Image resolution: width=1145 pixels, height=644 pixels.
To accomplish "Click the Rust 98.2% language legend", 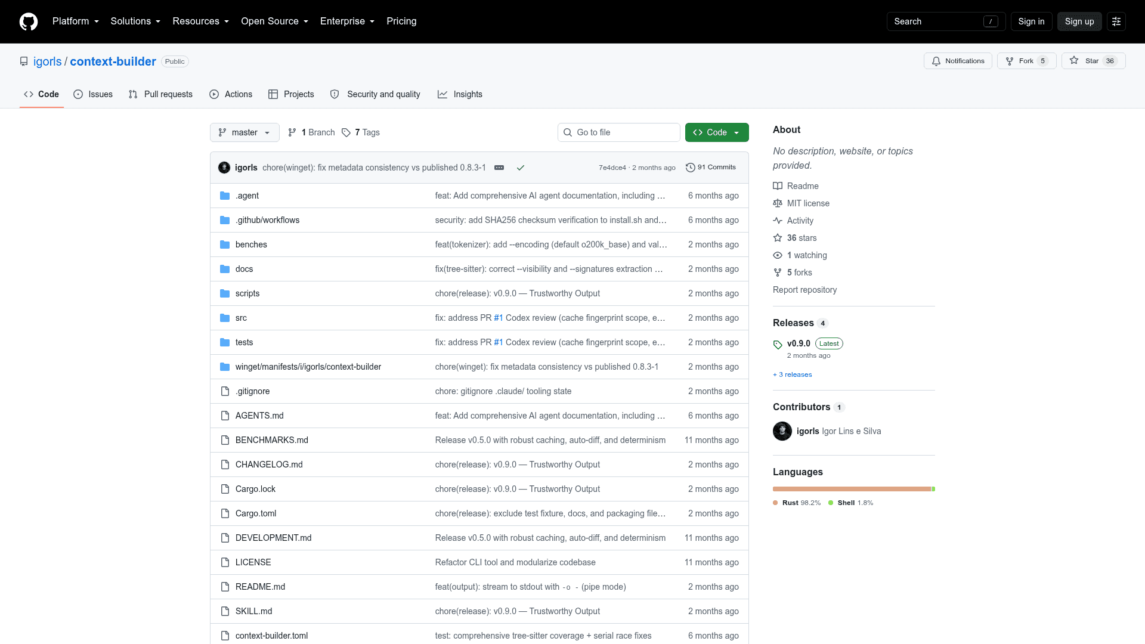I will tap(797, 503).
